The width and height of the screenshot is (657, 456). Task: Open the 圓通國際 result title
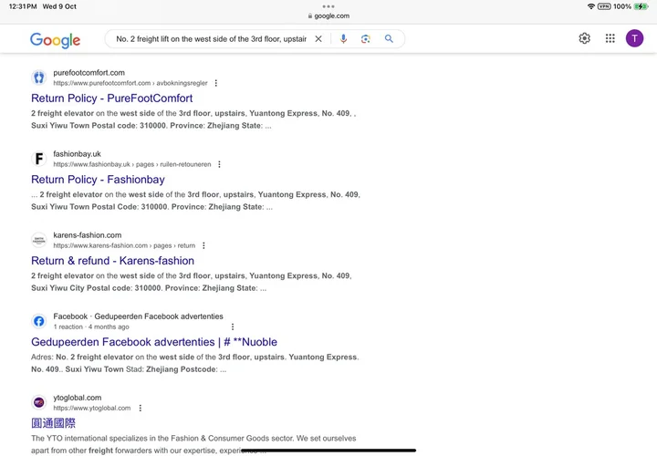[53, 423]
